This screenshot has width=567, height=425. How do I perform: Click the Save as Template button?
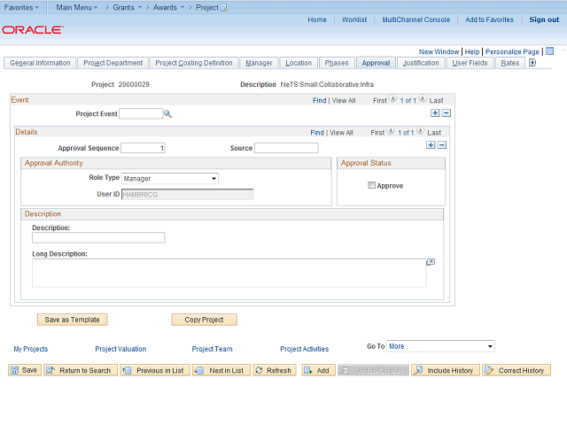pyautogui.click(x=73, y=320)
